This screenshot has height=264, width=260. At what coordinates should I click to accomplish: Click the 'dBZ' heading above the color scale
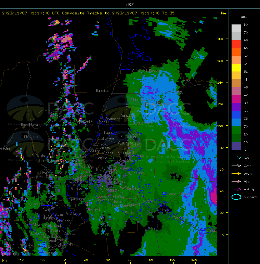coord(244,17)
